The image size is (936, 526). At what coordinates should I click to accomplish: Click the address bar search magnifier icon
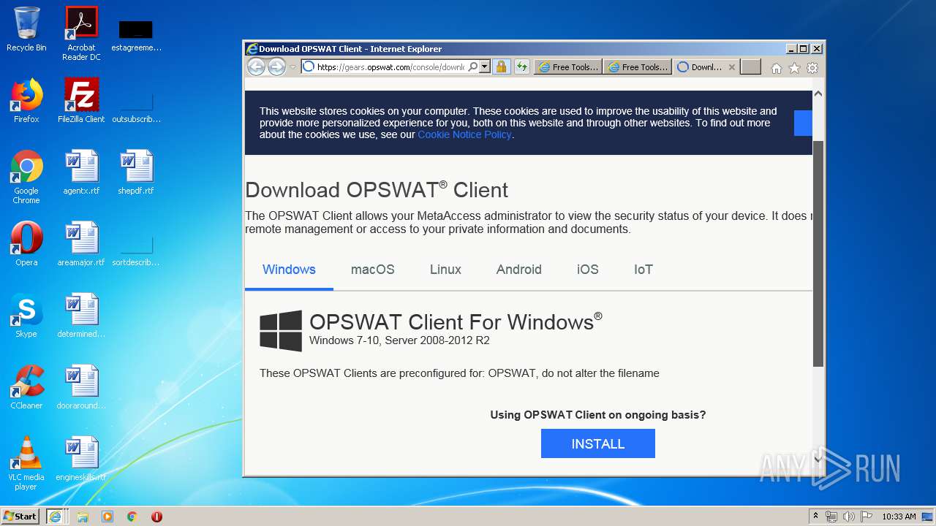click(x=473, y=67)
